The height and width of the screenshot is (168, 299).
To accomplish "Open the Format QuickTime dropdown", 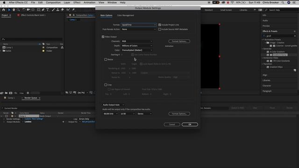I will pyautogui.click(x=139, y=25).
